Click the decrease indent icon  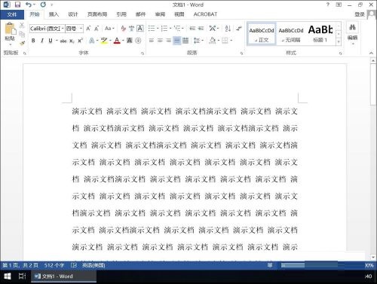point(192,29)
